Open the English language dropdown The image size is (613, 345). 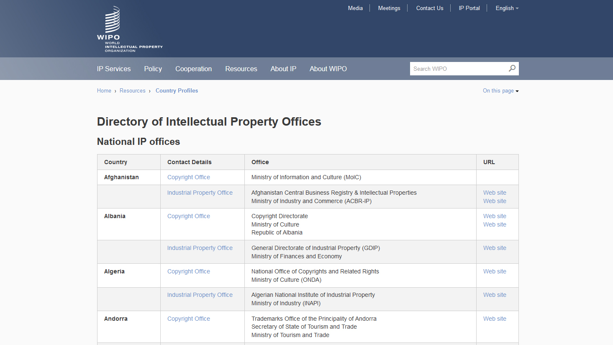coord(507,8)
